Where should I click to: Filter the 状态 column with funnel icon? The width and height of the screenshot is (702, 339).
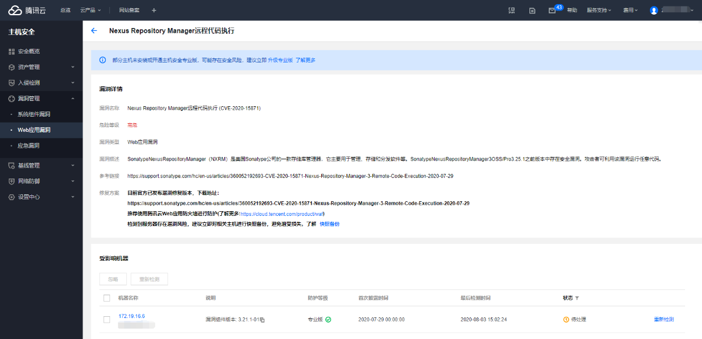(x=577, y=298)
